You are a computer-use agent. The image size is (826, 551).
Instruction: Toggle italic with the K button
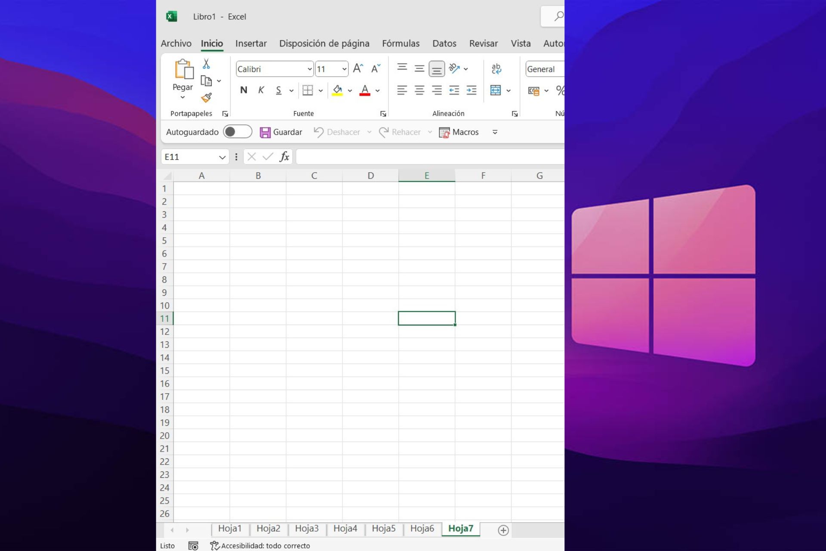[261, 90]
